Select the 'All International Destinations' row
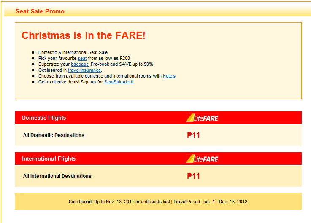This screenshot has height=223, width=311. pos(158,176)
